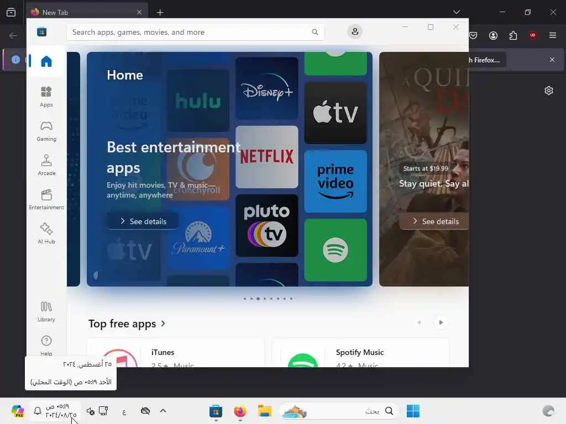The image size is (566, 424).
Task: Click the Microsoft Store logo icon
Action: pos(42,31)
